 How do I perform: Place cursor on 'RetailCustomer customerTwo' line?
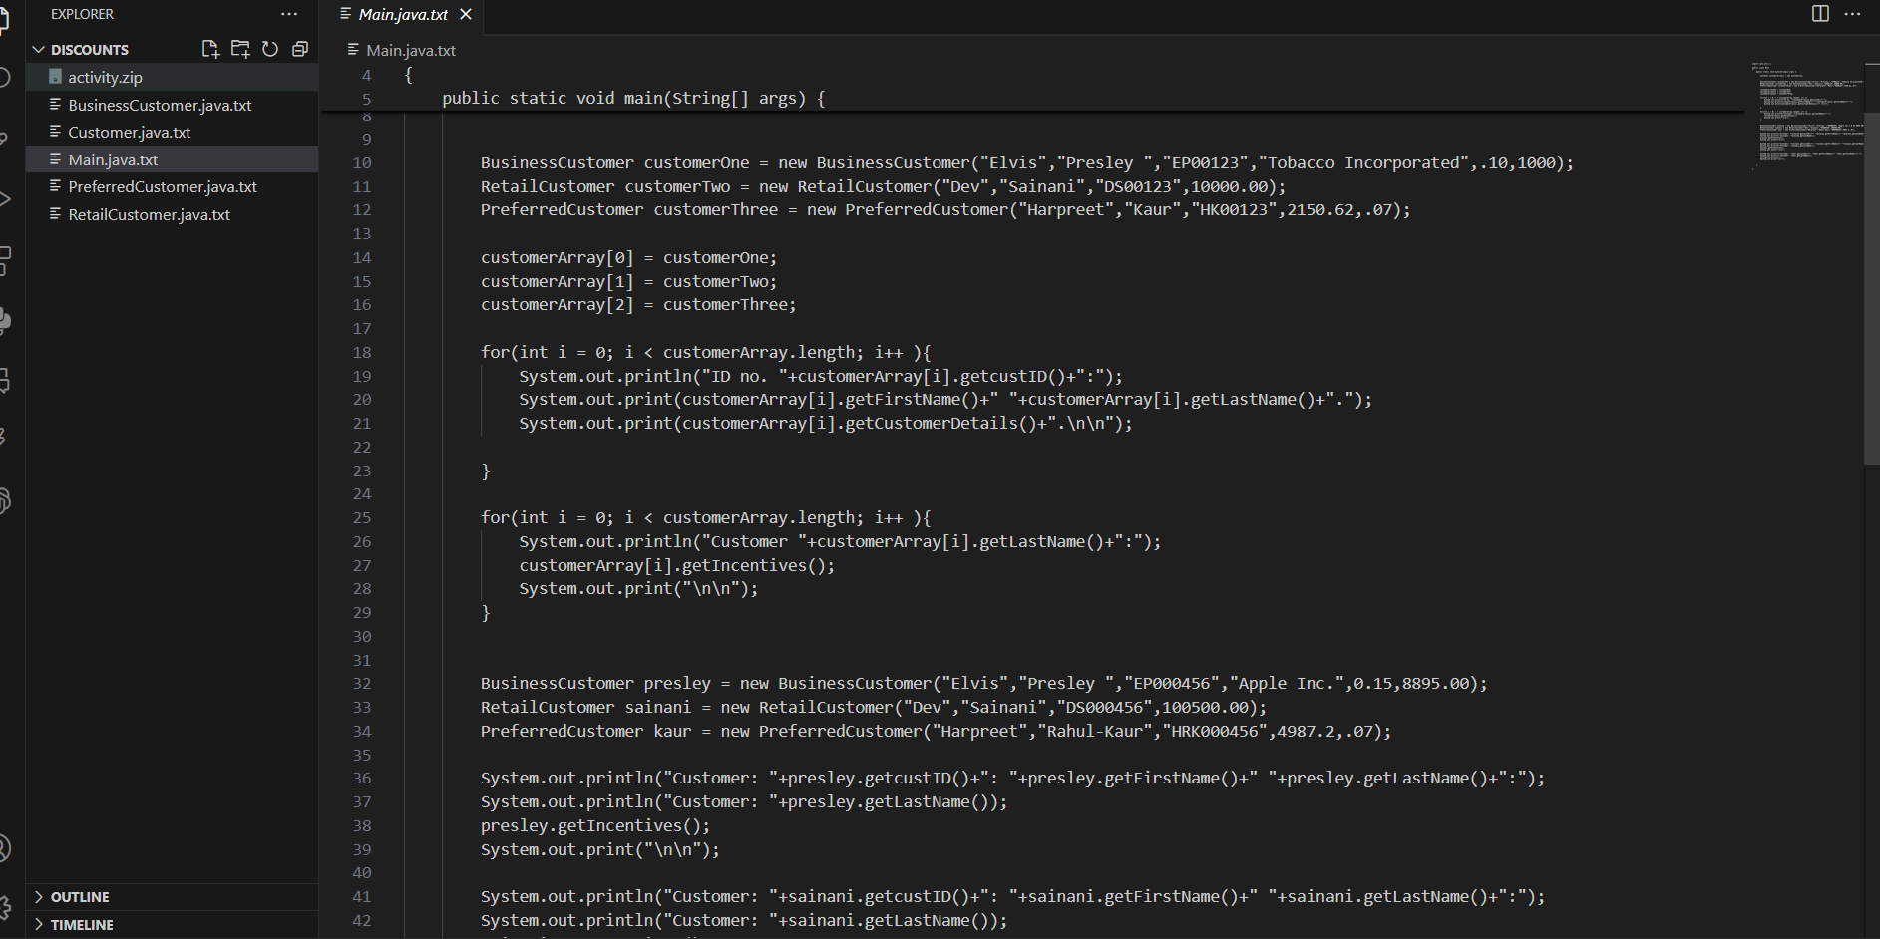pyautogui.click(x=883, y=186)
